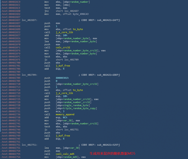
Task: Click the red Chinese MD5 comment
Action: (x=113, y=153)
